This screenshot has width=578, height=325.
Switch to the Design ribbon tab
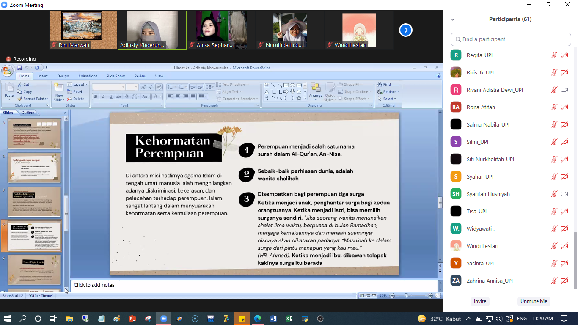pos(63,76)
